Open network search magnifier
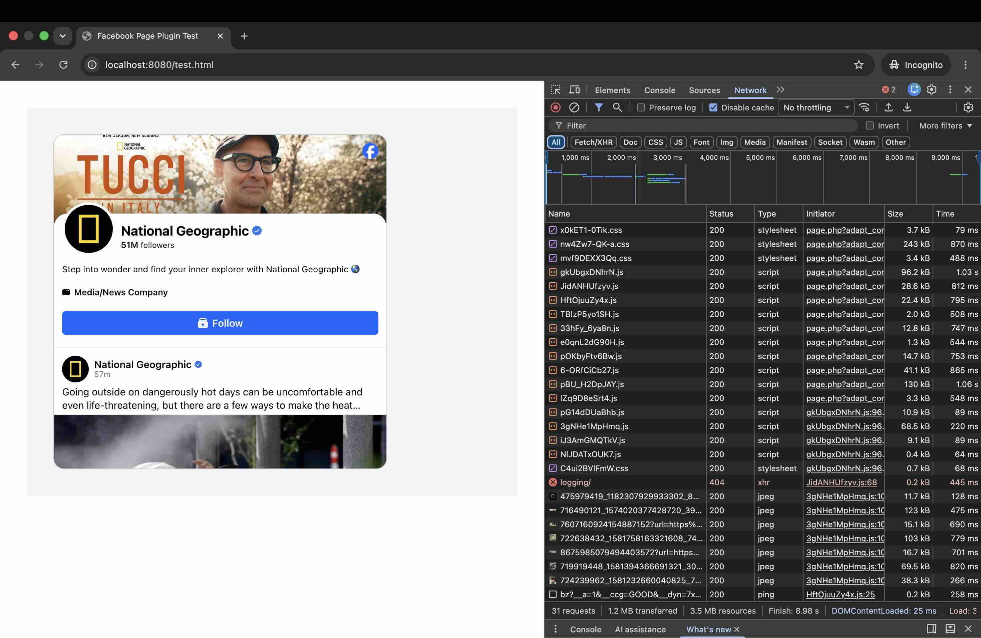Screen dimensions: 981x638 coord(617,107)
